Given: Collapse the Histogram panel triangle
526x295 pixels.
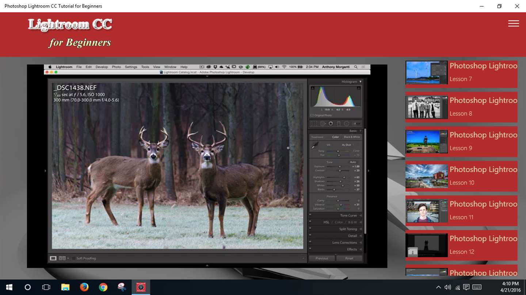Looking at the screenshot, I should pos(361,82).
